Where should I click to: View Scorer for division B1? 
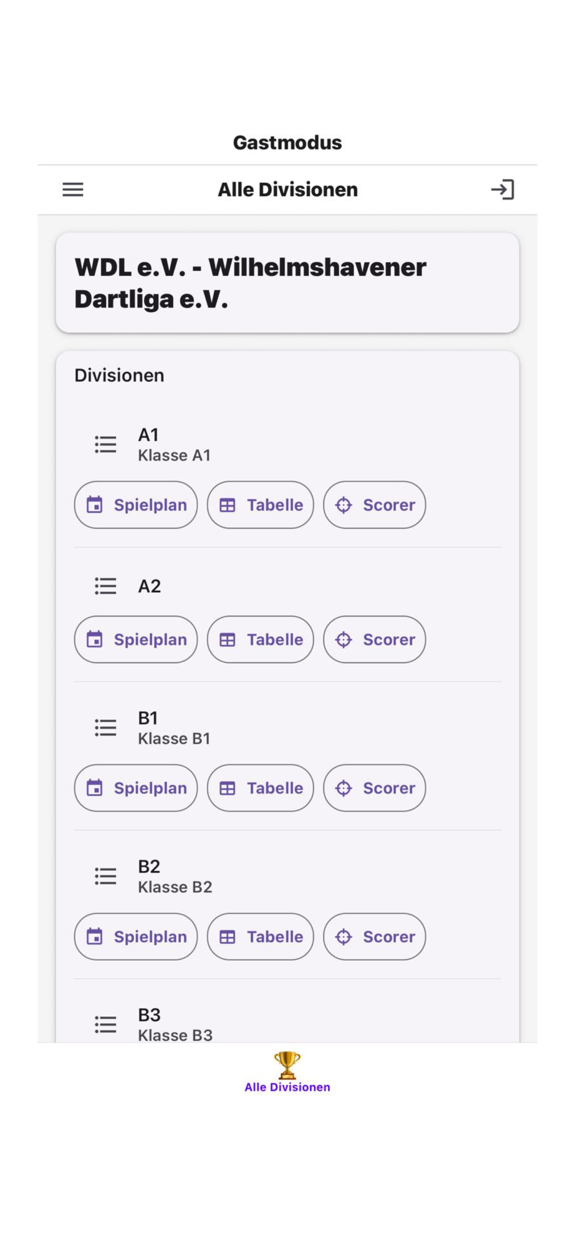point(375,788)
